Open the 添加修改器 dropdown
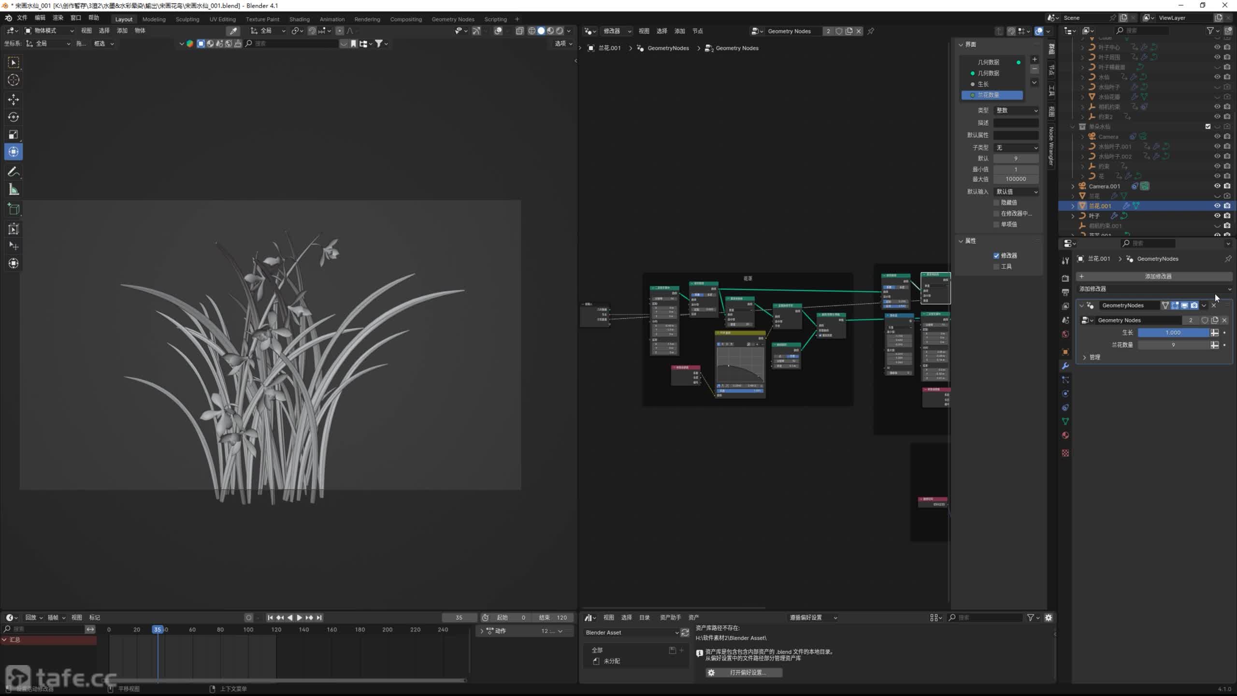Viewport: 1237px width, 696px height. pyautogui.click(x=1155, y=289)
